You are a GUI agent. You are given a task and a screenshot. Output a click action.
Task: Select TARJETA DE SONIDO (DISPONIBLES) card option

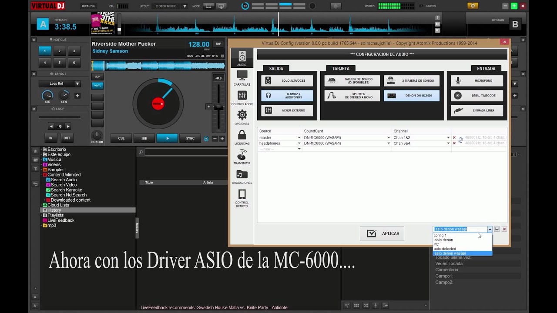coord(352,81)
